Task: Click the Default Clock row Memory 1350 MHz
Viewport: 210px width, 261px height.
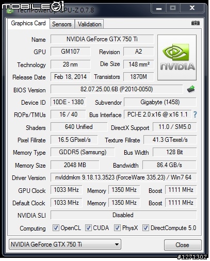Action: (x=124, y=203)
